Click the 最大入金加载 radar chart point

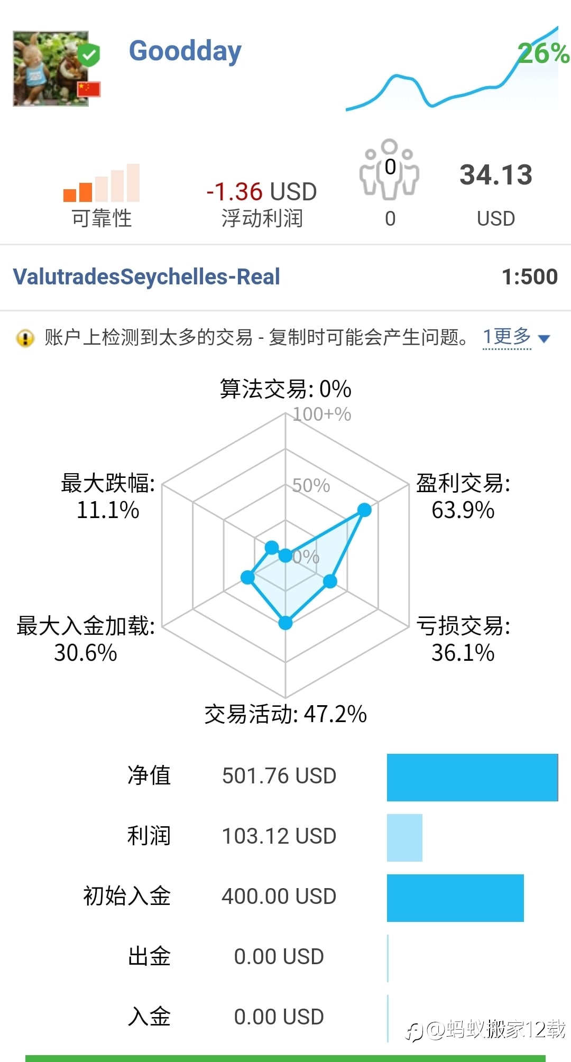pos(247,577)
